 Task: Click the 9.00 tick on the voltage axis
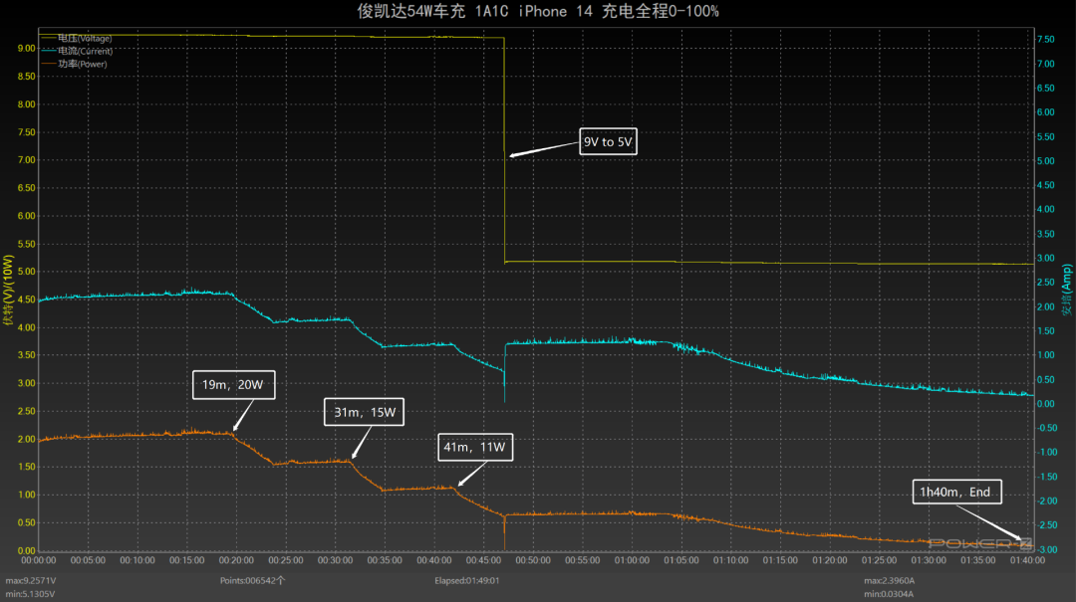pos(26,48)
